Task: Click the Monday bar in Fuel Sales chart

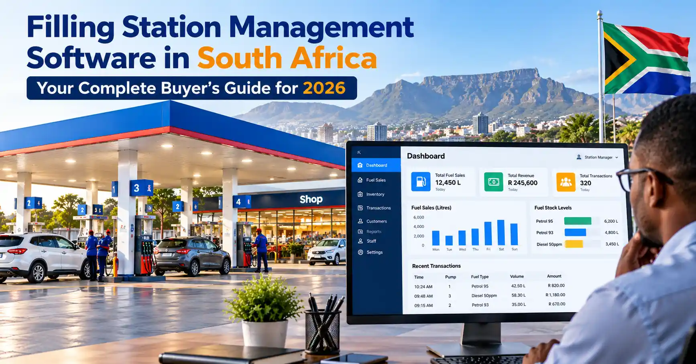Action: click(x=436, y=238)
